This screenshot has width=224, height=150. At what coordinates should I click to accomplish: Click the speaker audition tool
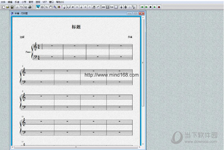pos(59,7)
